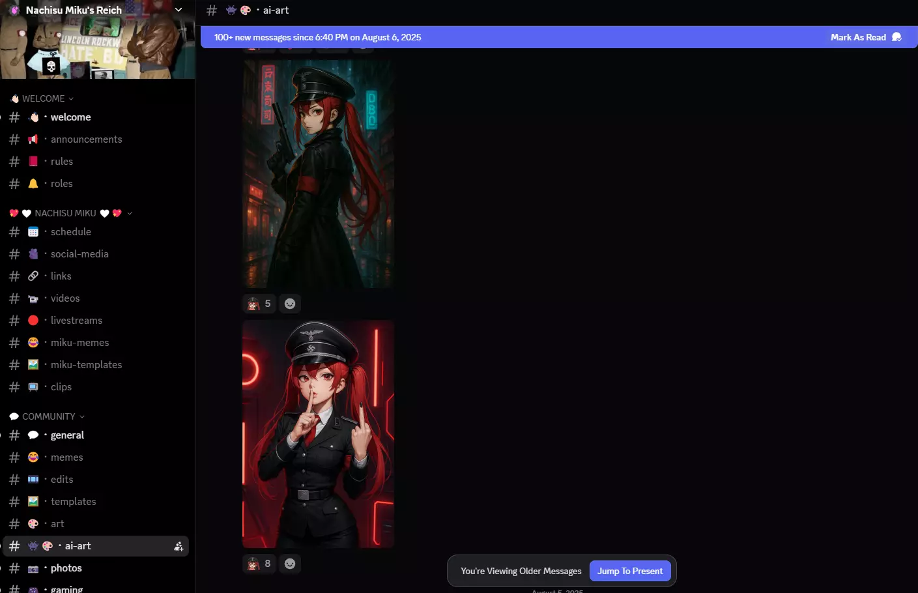Open the announcements channel
Viewport: 918px width, 593px height.
[x=96, y=139]
